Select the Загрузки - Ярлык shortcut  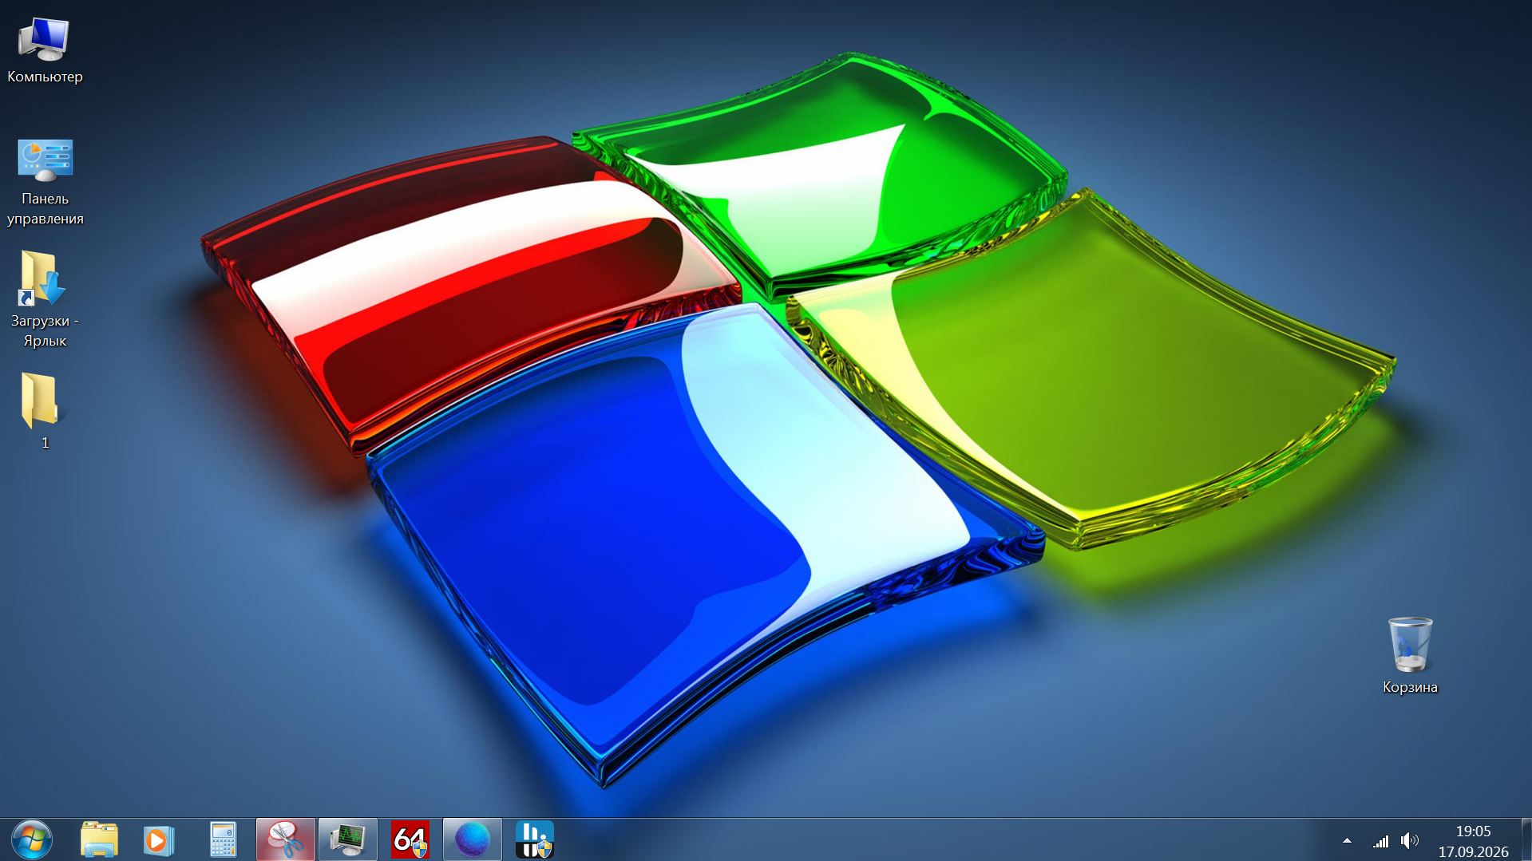(x=45, y=299)
